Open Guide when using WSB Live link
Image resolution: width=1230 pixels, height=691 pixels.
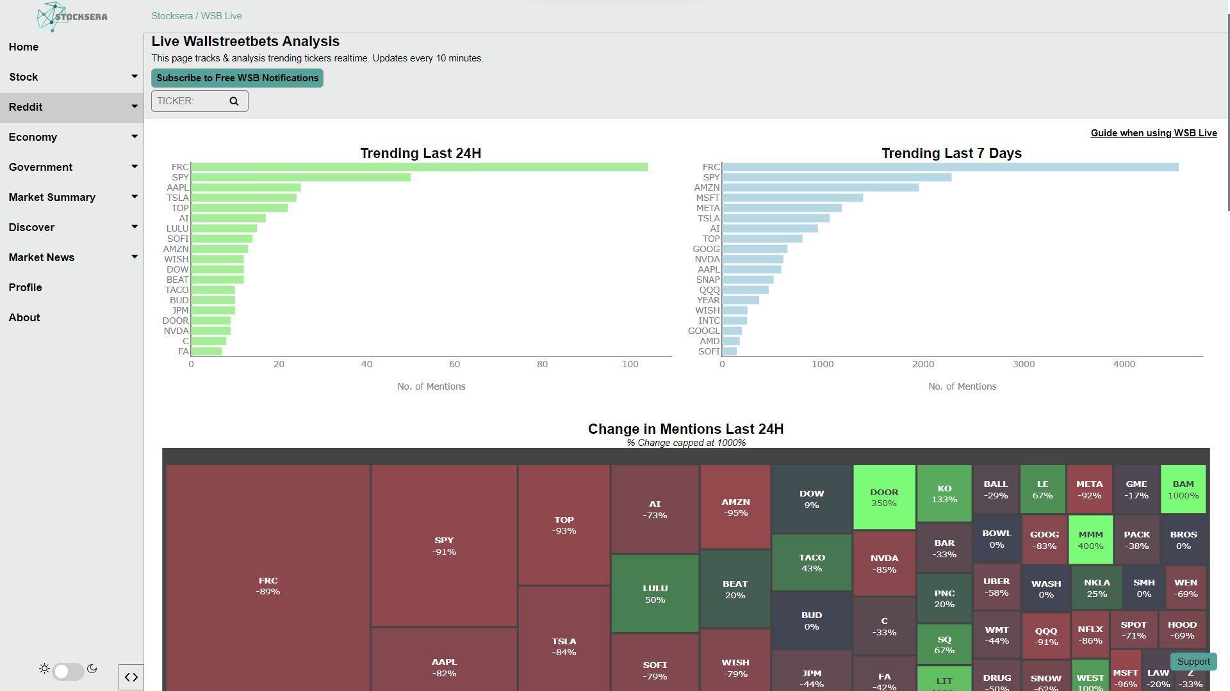coord(1154,133)
